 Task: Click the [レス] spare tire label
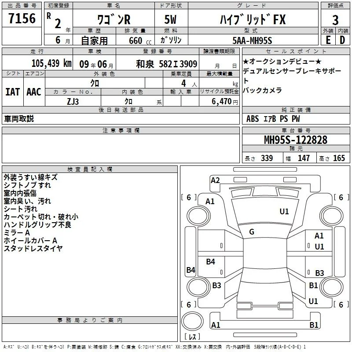pyautogui.click(x=192, y=337)
